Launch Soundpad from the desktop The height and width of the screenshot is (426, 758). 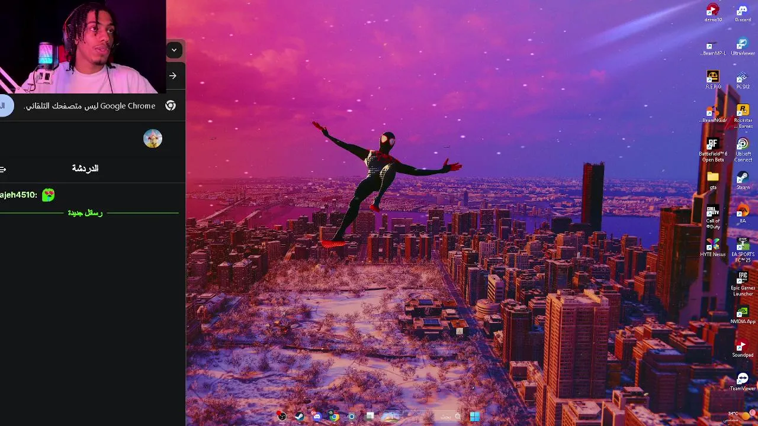point(743,348)
